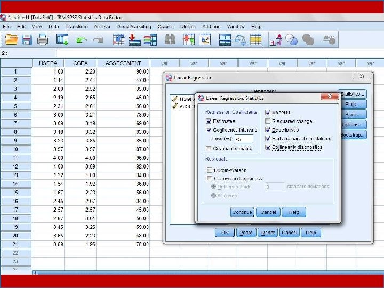Select the CGPA column header
The width and height of the screenshot is (384, 288).
[x=81, y=63]
